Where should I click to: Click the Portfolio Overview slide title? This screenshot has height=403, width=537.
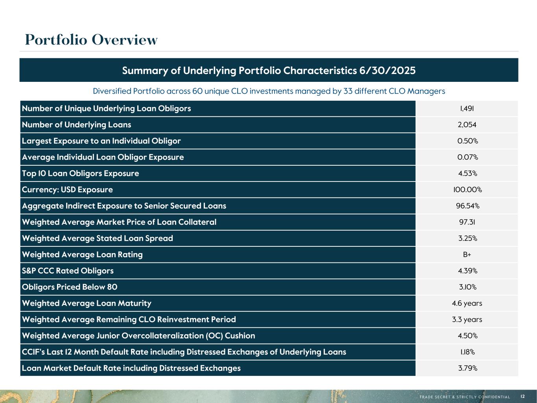91,40
